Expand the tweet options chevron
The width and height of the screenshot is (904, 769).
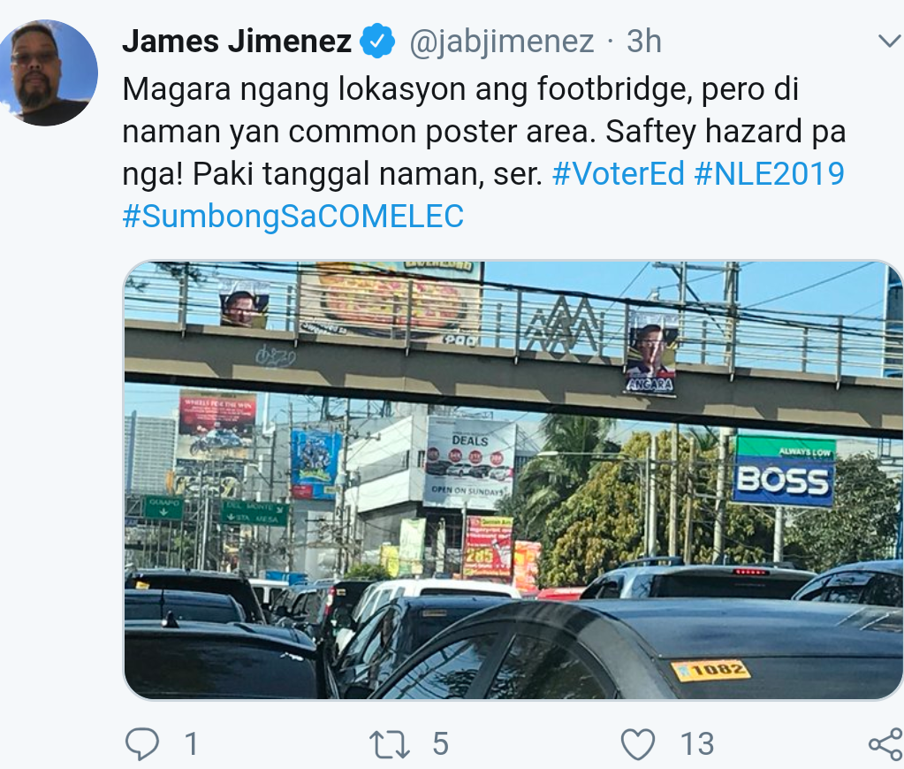pos(888,41)
